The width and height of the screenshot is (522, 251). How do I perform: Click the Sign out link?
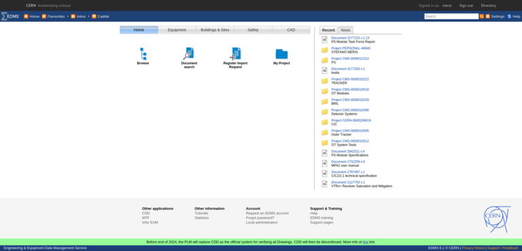[466, 5]
